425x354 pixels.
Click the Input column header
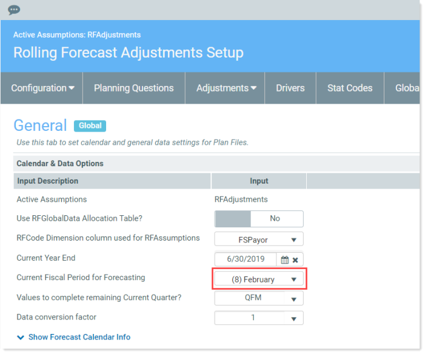pos(259,181)
